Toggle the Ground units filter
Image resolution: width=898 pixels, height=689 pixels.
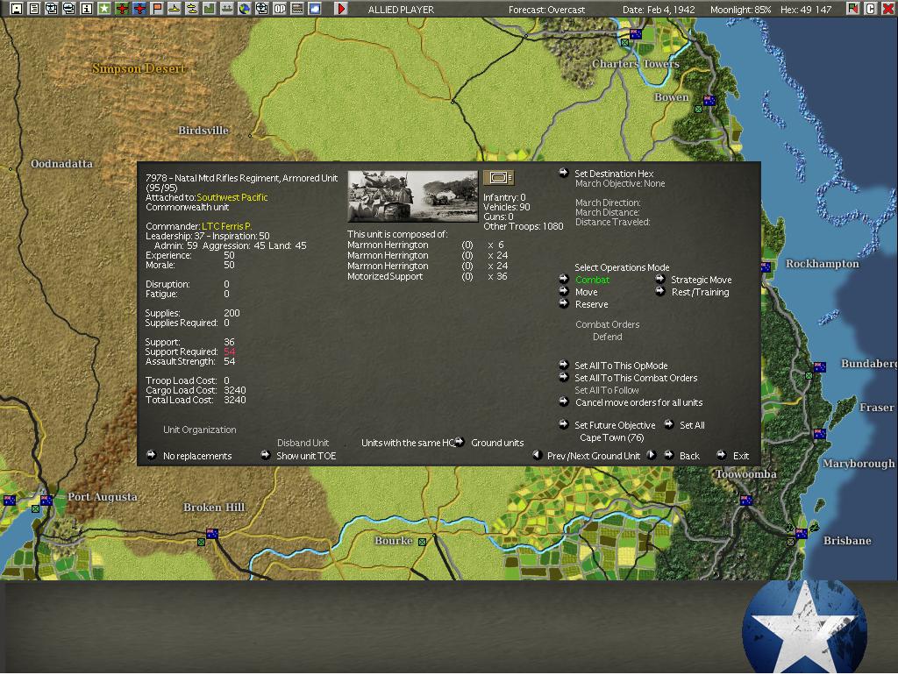tap(497, 443)
